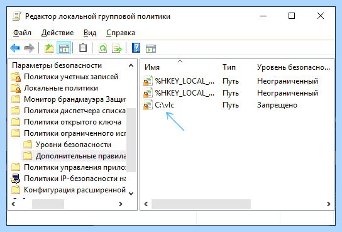Image resolution: width=342 pixels, height=232 pixels.
Task: Click Запрещено security level cell
Action: click(x=277, y=105)
